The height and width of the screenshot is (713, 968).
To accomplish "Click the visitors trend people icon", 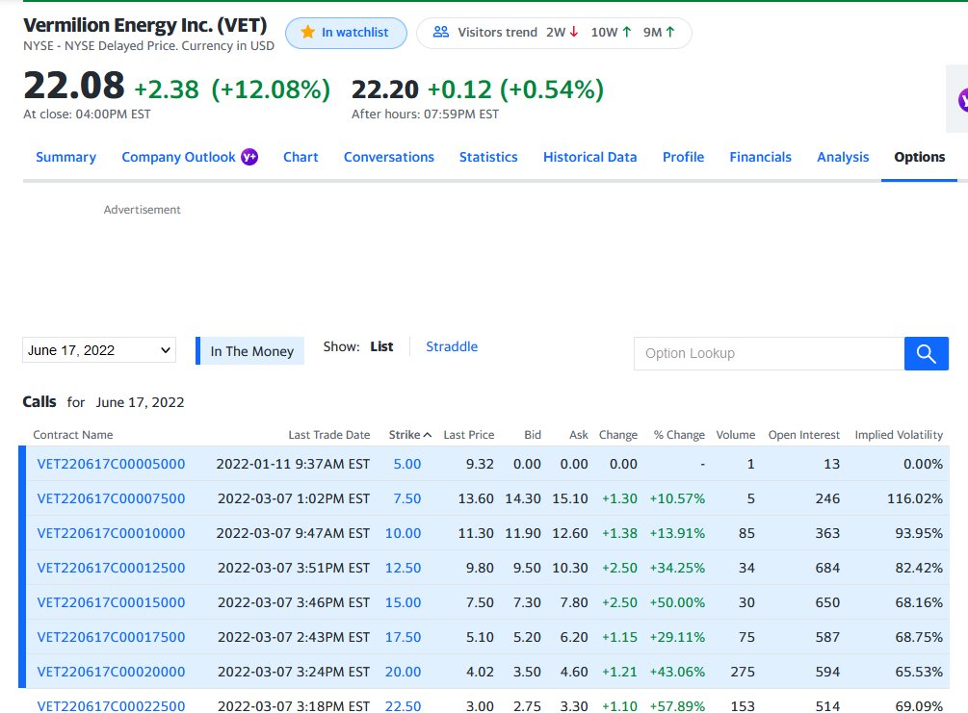I will [441, 32].
